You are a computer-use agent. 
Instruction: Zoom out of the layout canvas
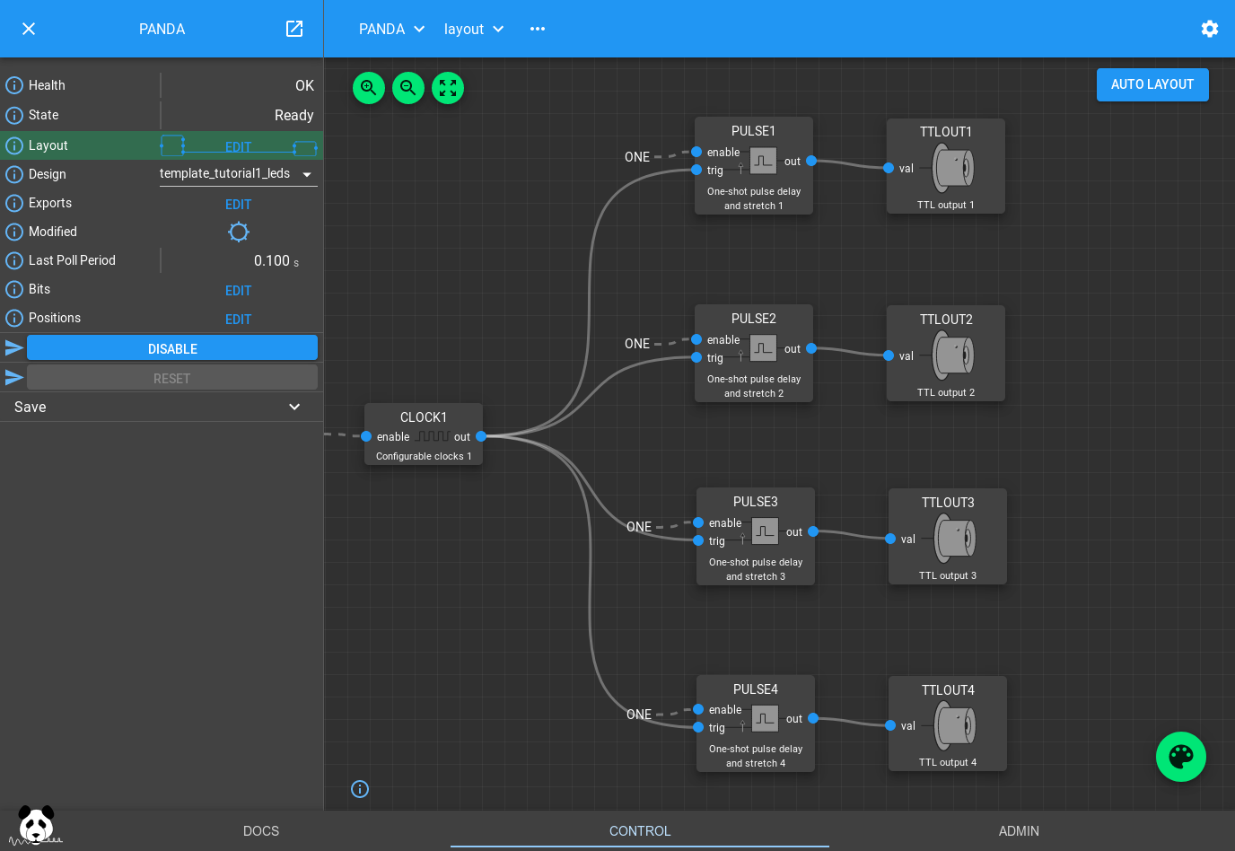click(x=408, y=88)
